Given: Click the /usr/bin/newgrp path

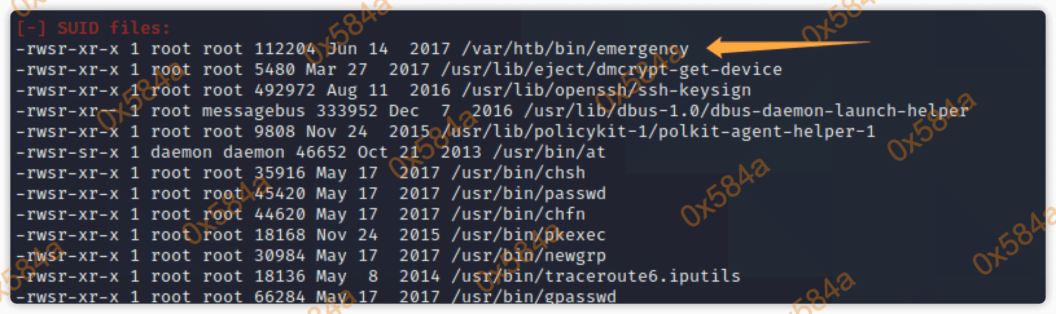Looking at the screenshot, I should tap(528, 256).
